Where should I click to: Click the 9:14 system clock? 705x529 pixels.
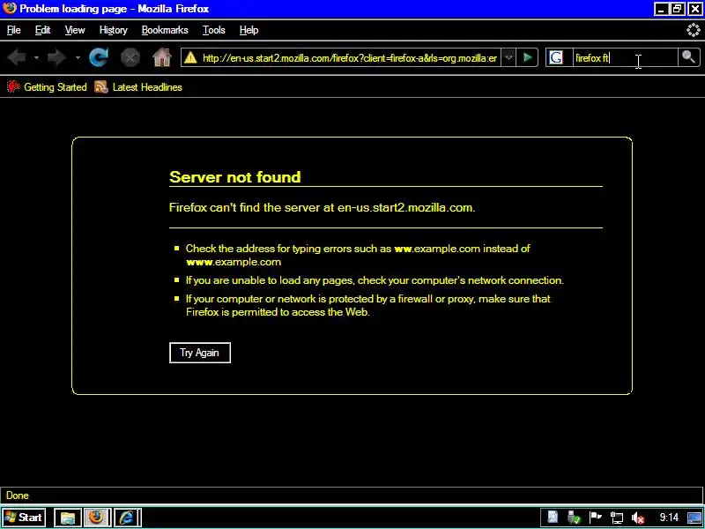pyautogui.click(x=669, y=518)
